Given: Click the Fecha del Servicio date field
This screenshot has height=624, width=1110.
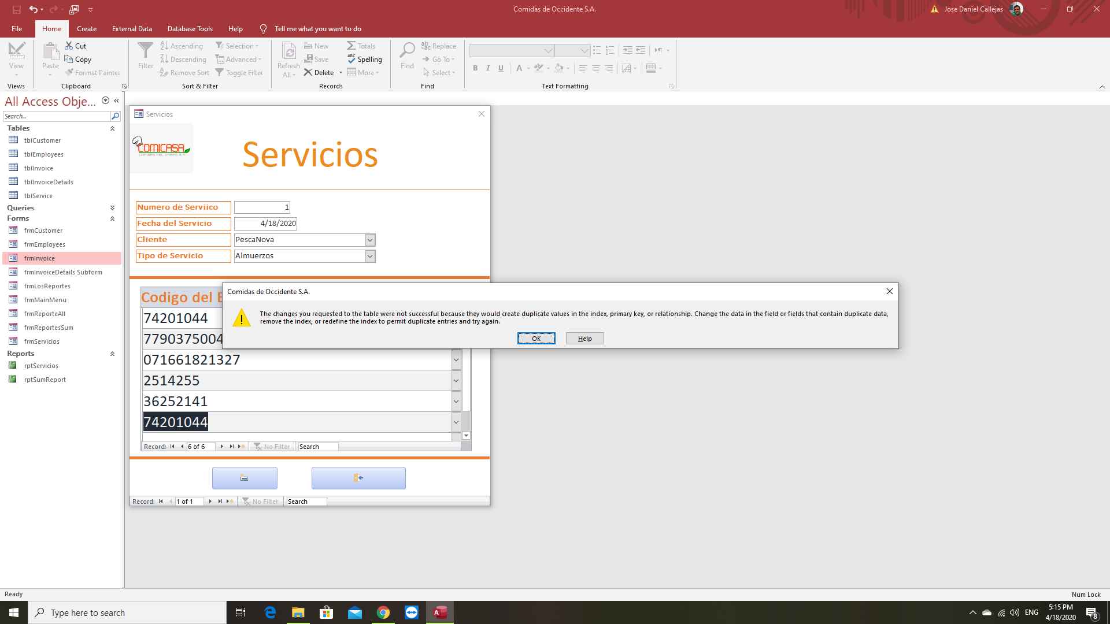Looking at the screenshot, I should point(265,224).
